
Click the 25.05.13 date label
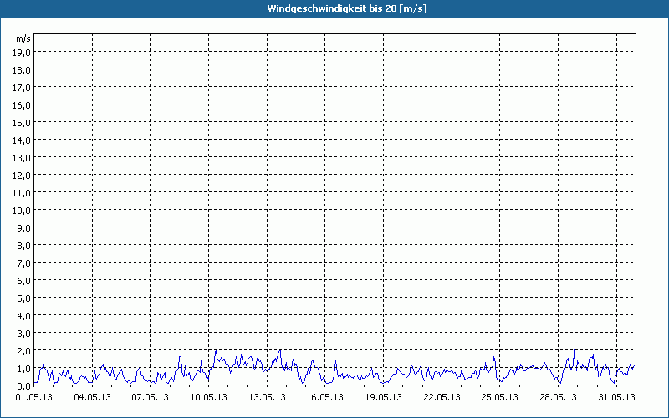(499, 397)
